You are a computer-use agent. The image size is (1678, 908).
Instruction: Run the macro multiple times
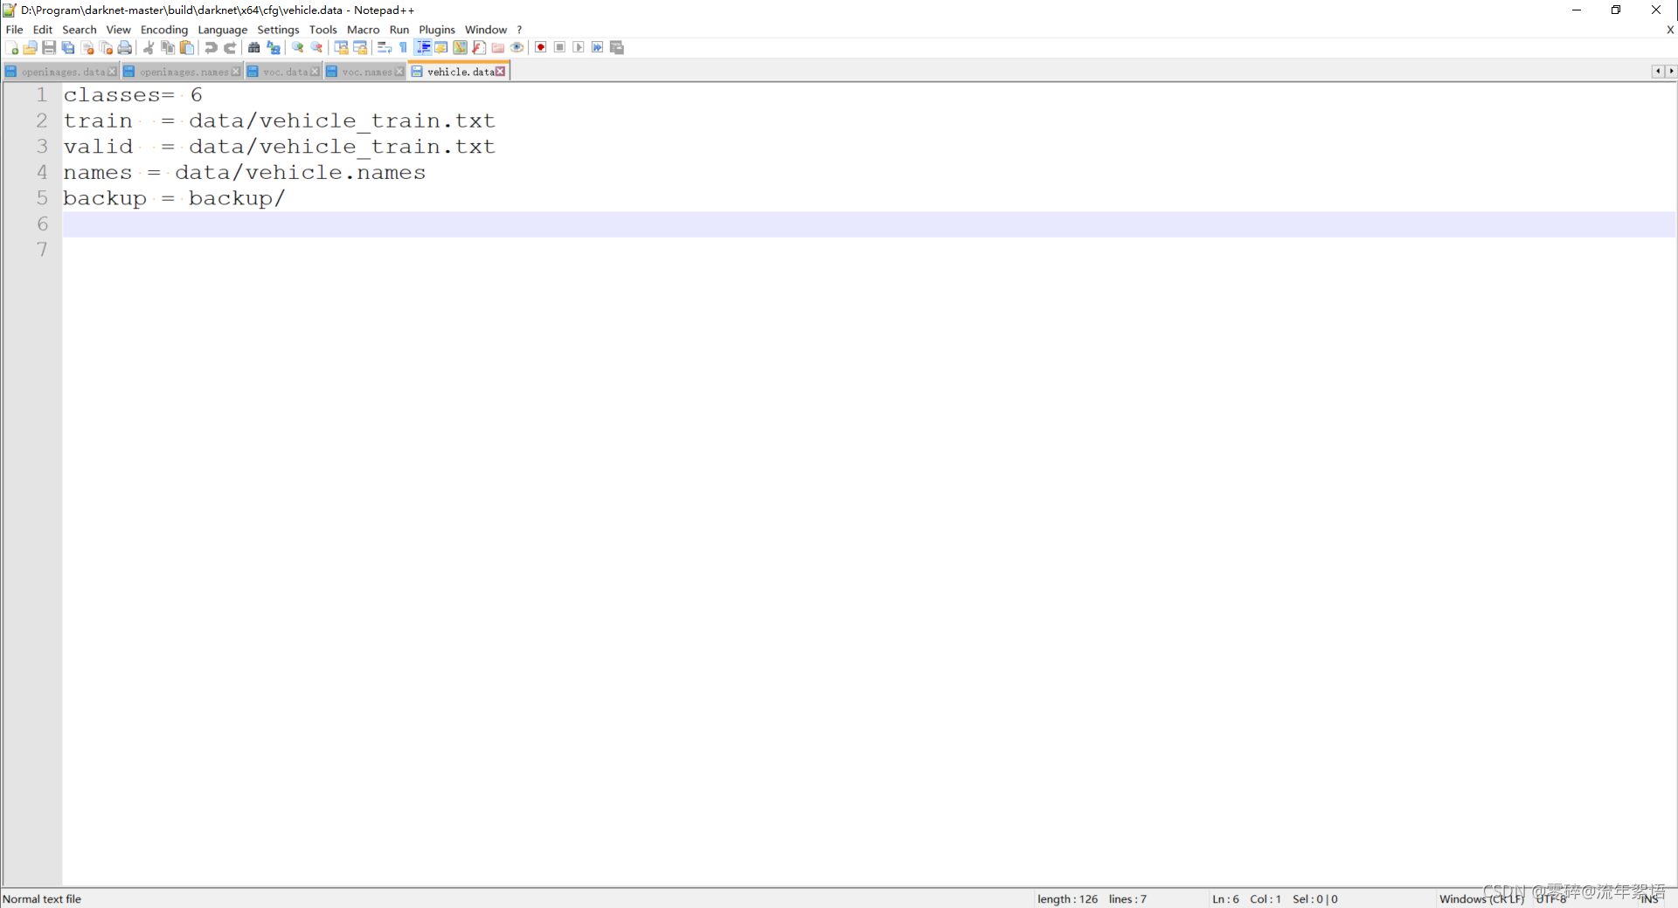pyautogui.click(x=598, y=47)
